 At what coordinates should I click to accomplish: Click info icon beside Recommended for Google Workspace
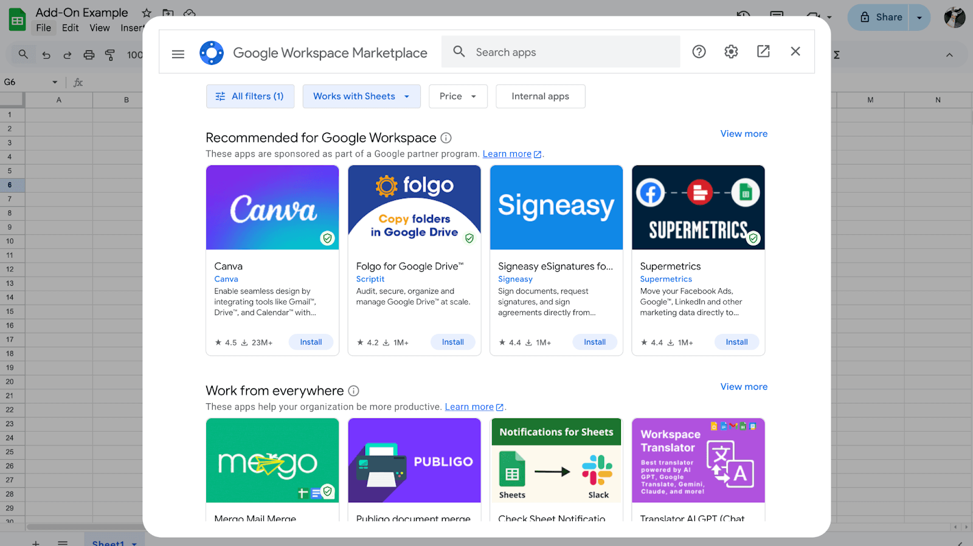446,138
